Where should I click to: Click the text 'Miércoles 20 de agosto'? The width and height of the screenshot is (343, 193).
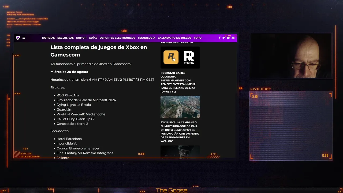[69, 72]
